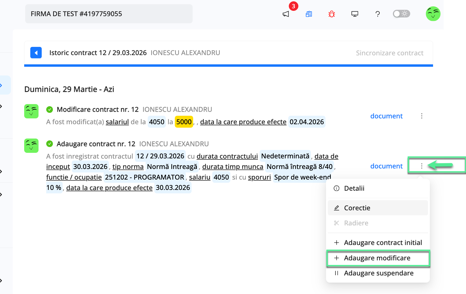Open the three-dot menu on the Adaugare contract row
Viewport: 466px width, 294px height.
point(422,166)
